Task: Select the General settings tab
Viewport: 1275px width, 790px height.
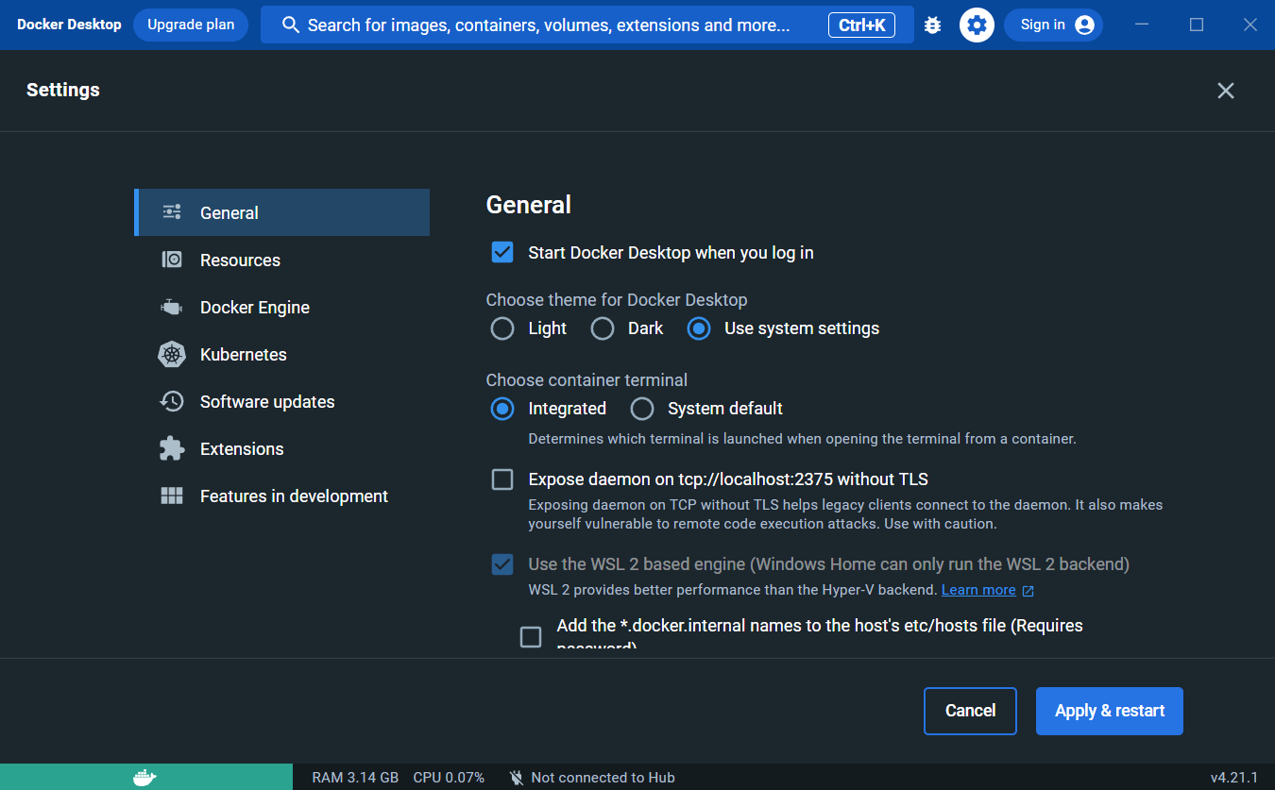Action: (x=229, y=212)
